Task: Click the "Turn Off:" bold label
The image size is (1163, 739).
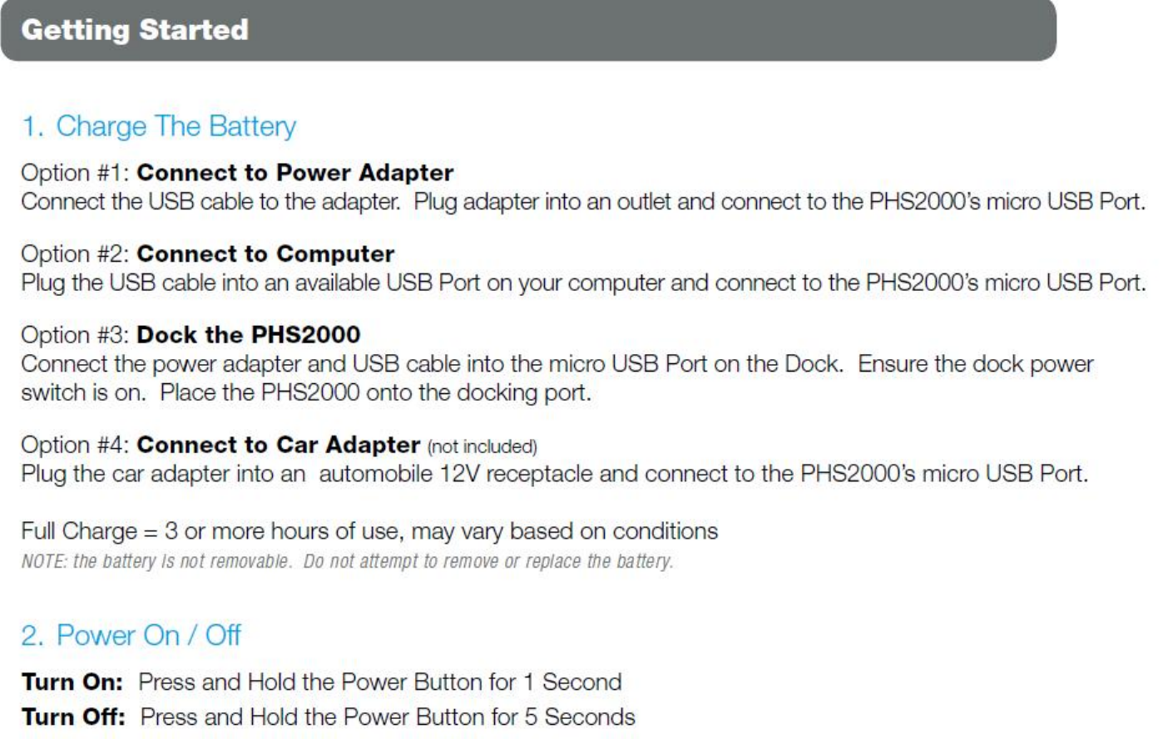Action: [x=73, y=717]
